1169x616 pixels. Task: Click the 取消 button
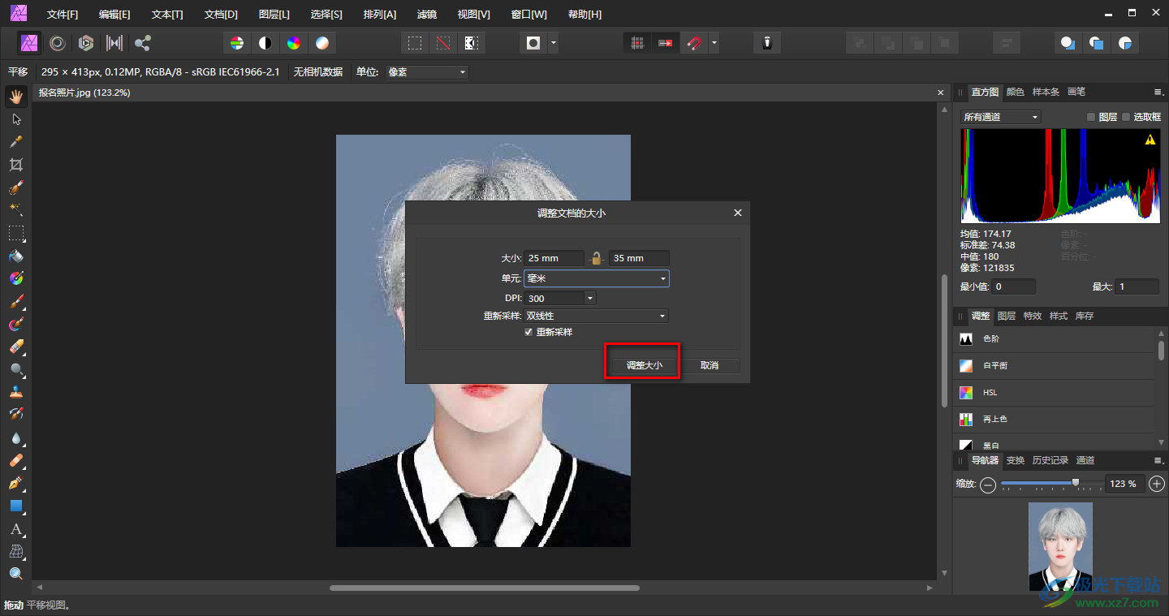click(710, 365)
